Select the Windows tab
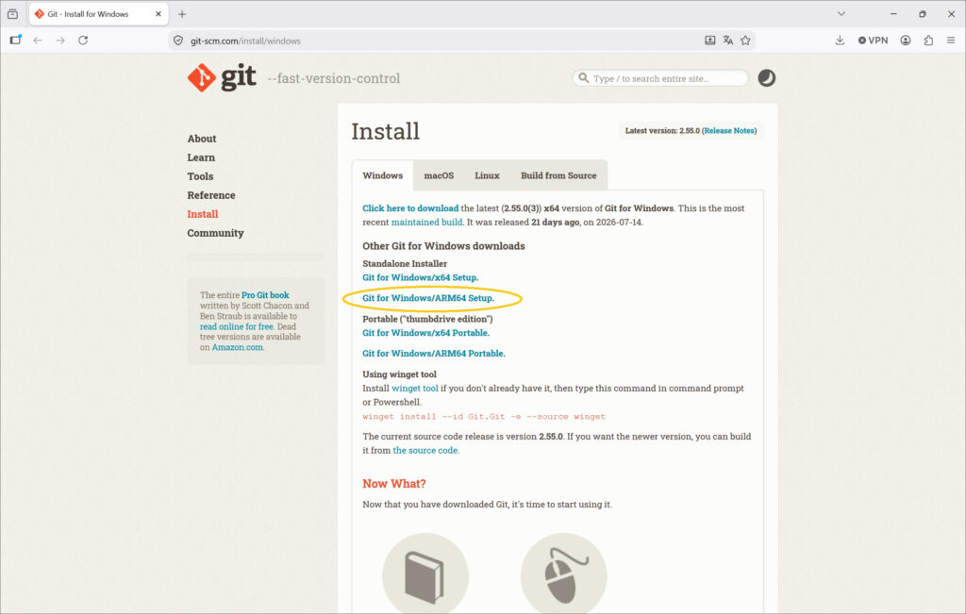 [x=383, y=175]
